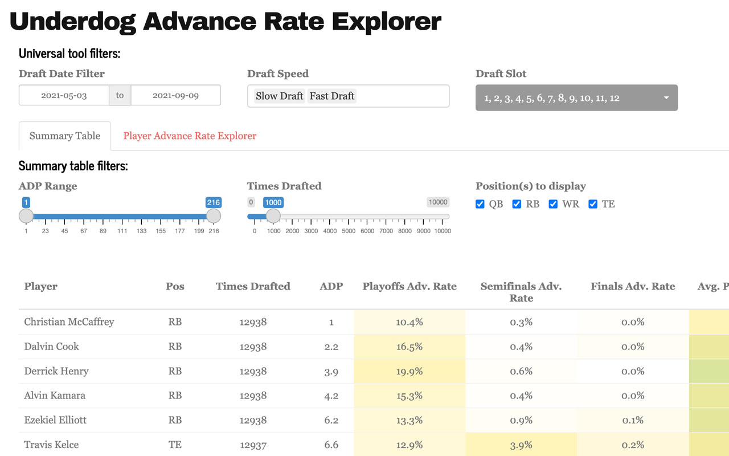Click the ADP Range maximum slider handle
Viewport: 729px width, 456px height.
coord(214,215)
